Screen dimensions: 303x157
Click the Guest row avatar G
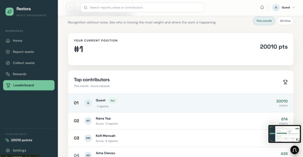coord(88,103)
